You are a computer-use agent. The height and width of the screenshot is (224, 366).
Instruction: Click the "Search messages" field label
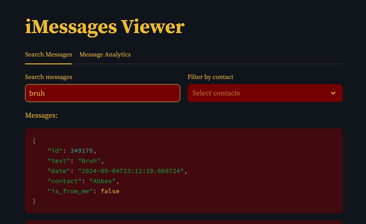[x=49, y=77]
